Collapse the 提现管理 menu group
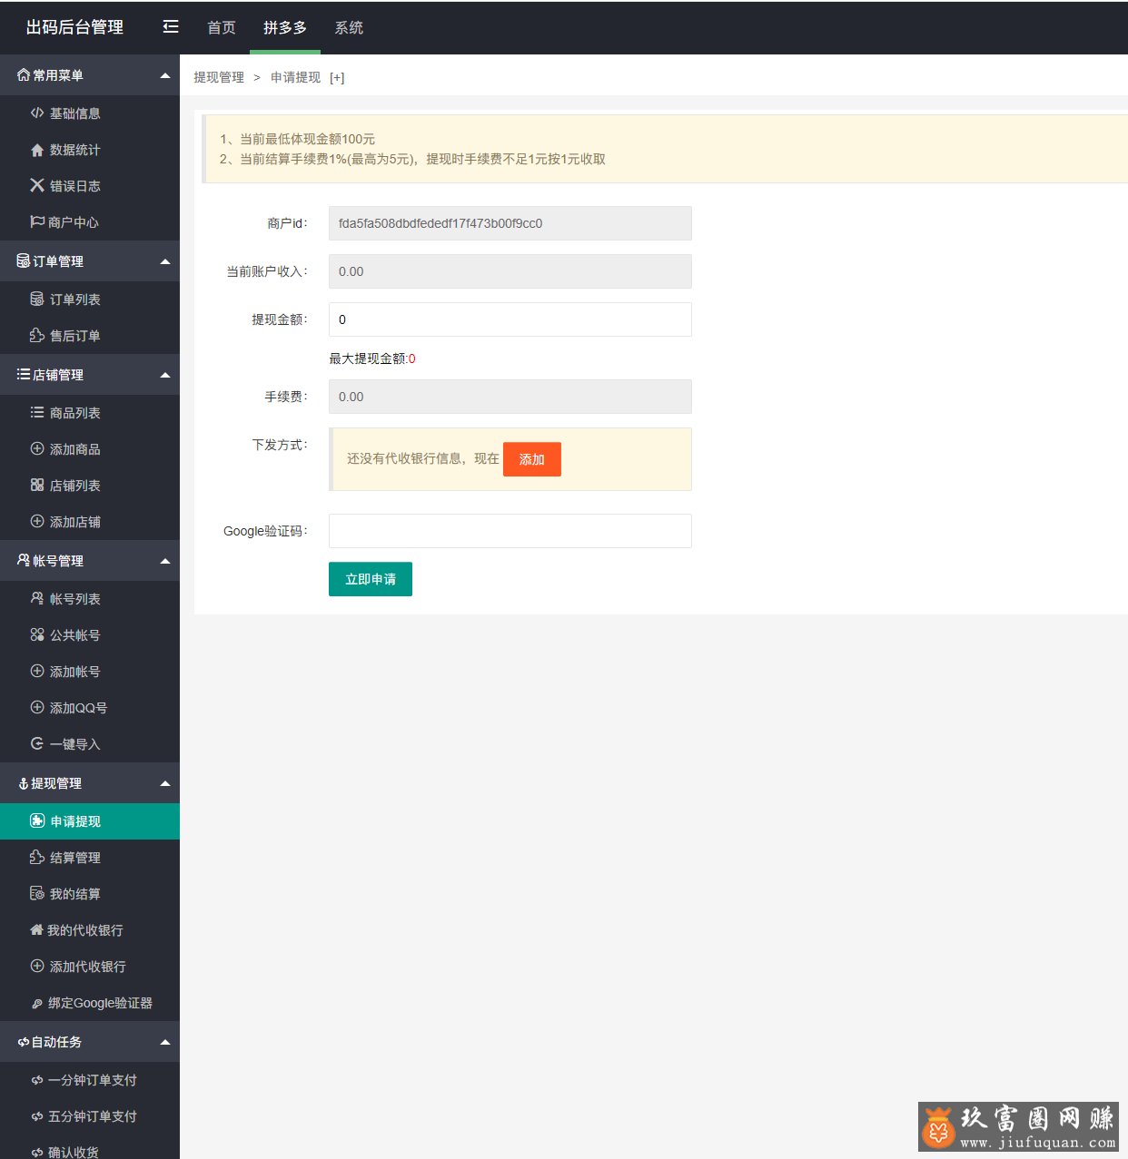The image size is (1128, 1159). point(165,783)
